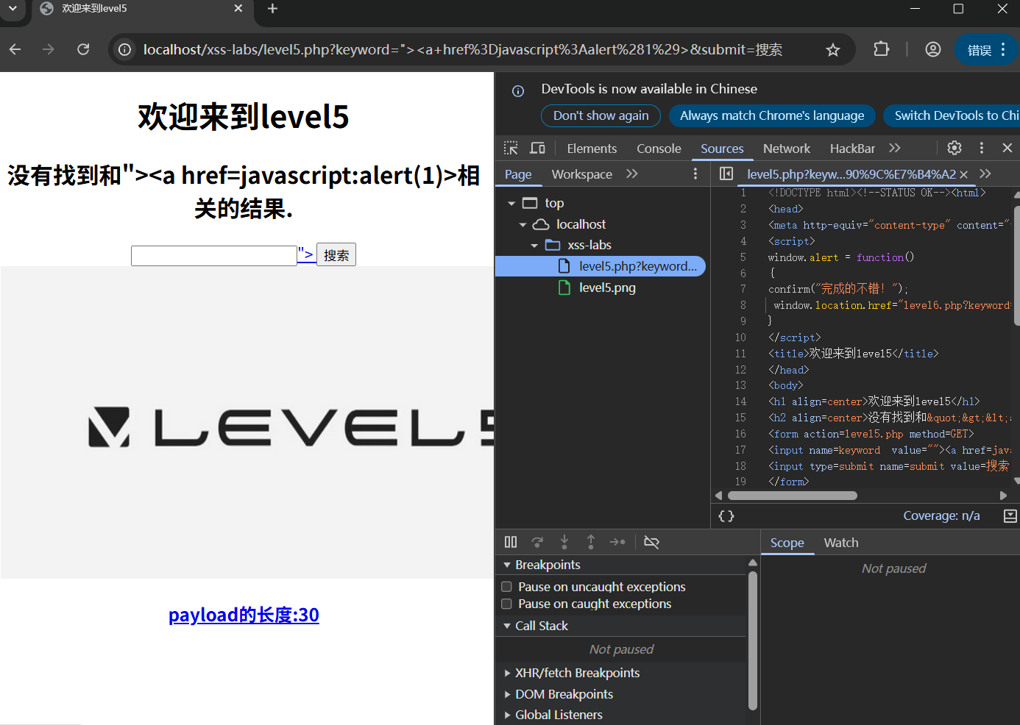
Task: Click the step over debugger icon
Action: click(x=537, y=542)
